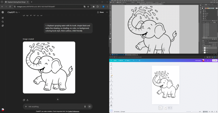Viewport: 218px width, 113px height.
Task: Copy the generated image response with the copy icon
Action: pos(24,100)
